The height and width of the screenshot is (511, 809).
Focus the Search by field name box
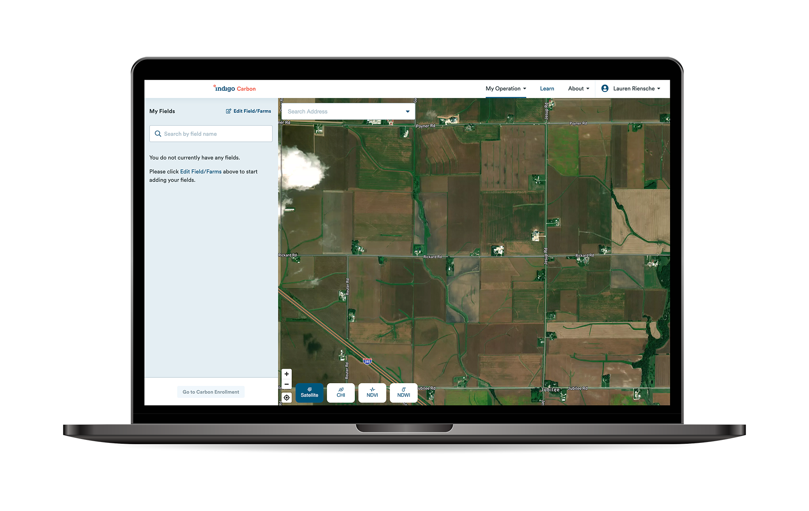pos(215,134)
